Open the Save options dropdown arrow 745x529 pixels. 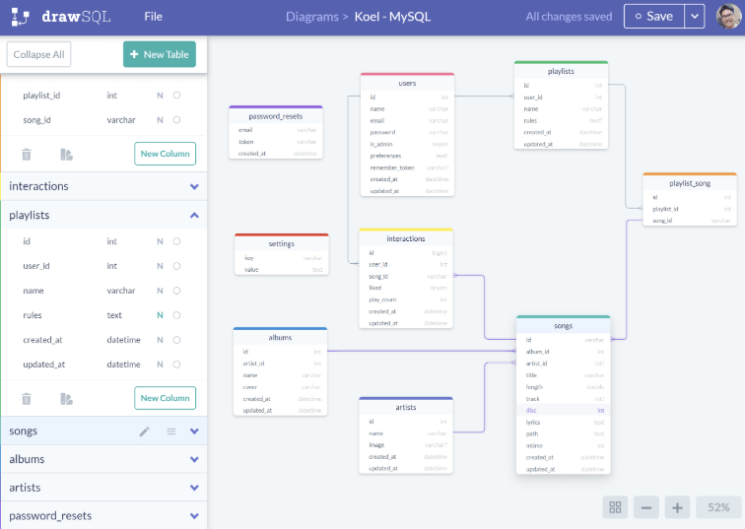(695, 17)
